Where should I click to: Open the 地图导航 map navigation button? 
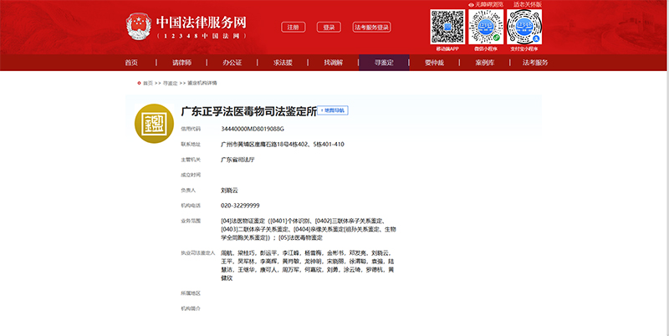click(332, 110)
